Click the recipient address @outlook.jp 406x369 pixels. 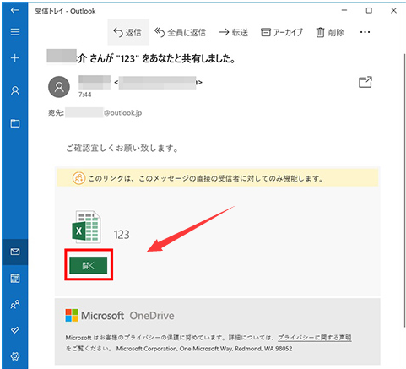pos(122,113)
